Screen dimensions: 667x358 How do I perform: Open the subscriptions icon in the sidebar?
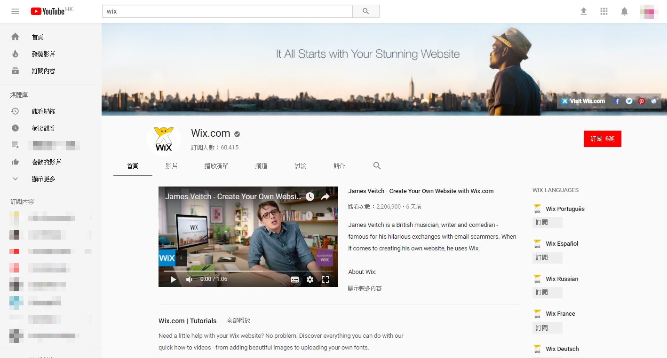(x=15, y=71)
